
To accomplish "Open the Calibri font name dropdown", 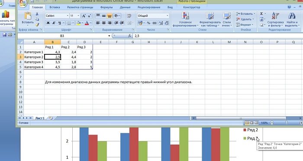I will [68, 16].
